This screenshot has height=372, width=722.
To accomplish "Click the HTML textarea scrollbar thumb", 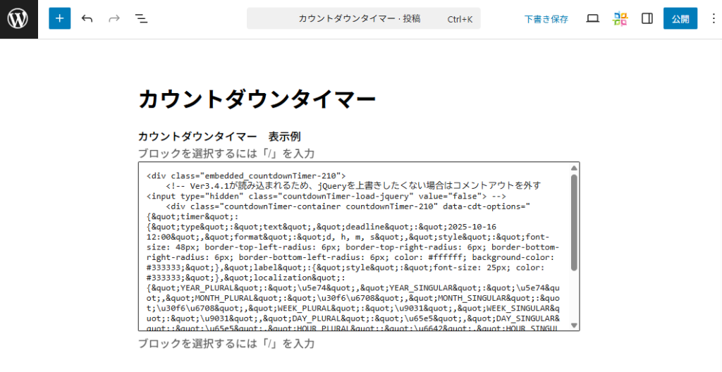I will (x=574, y=222).
